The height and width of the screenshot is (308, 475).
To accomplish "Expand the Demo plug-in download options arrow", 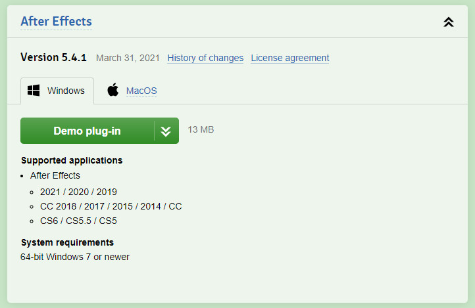I will tap(166, 131).
